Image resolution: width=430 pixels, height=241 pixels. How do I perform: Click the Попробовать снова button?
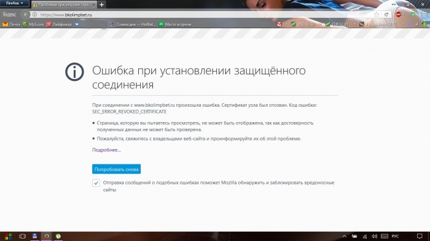[x=116, y=169]
